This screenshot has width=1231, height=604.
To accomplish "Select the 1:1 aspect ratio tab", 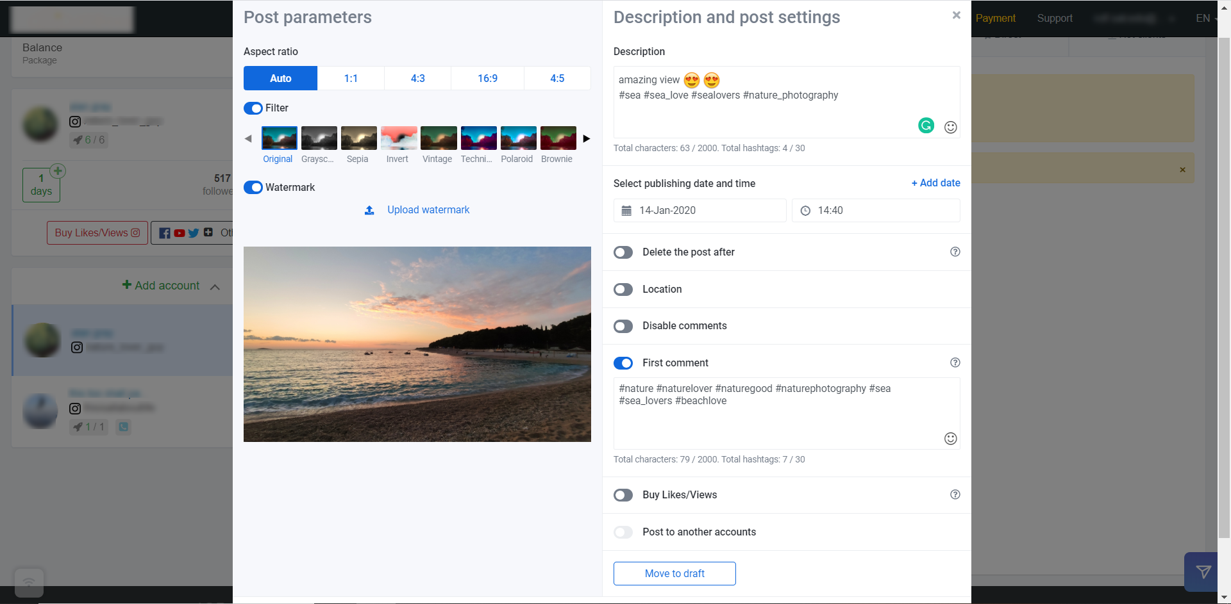I will click(351, 78).
